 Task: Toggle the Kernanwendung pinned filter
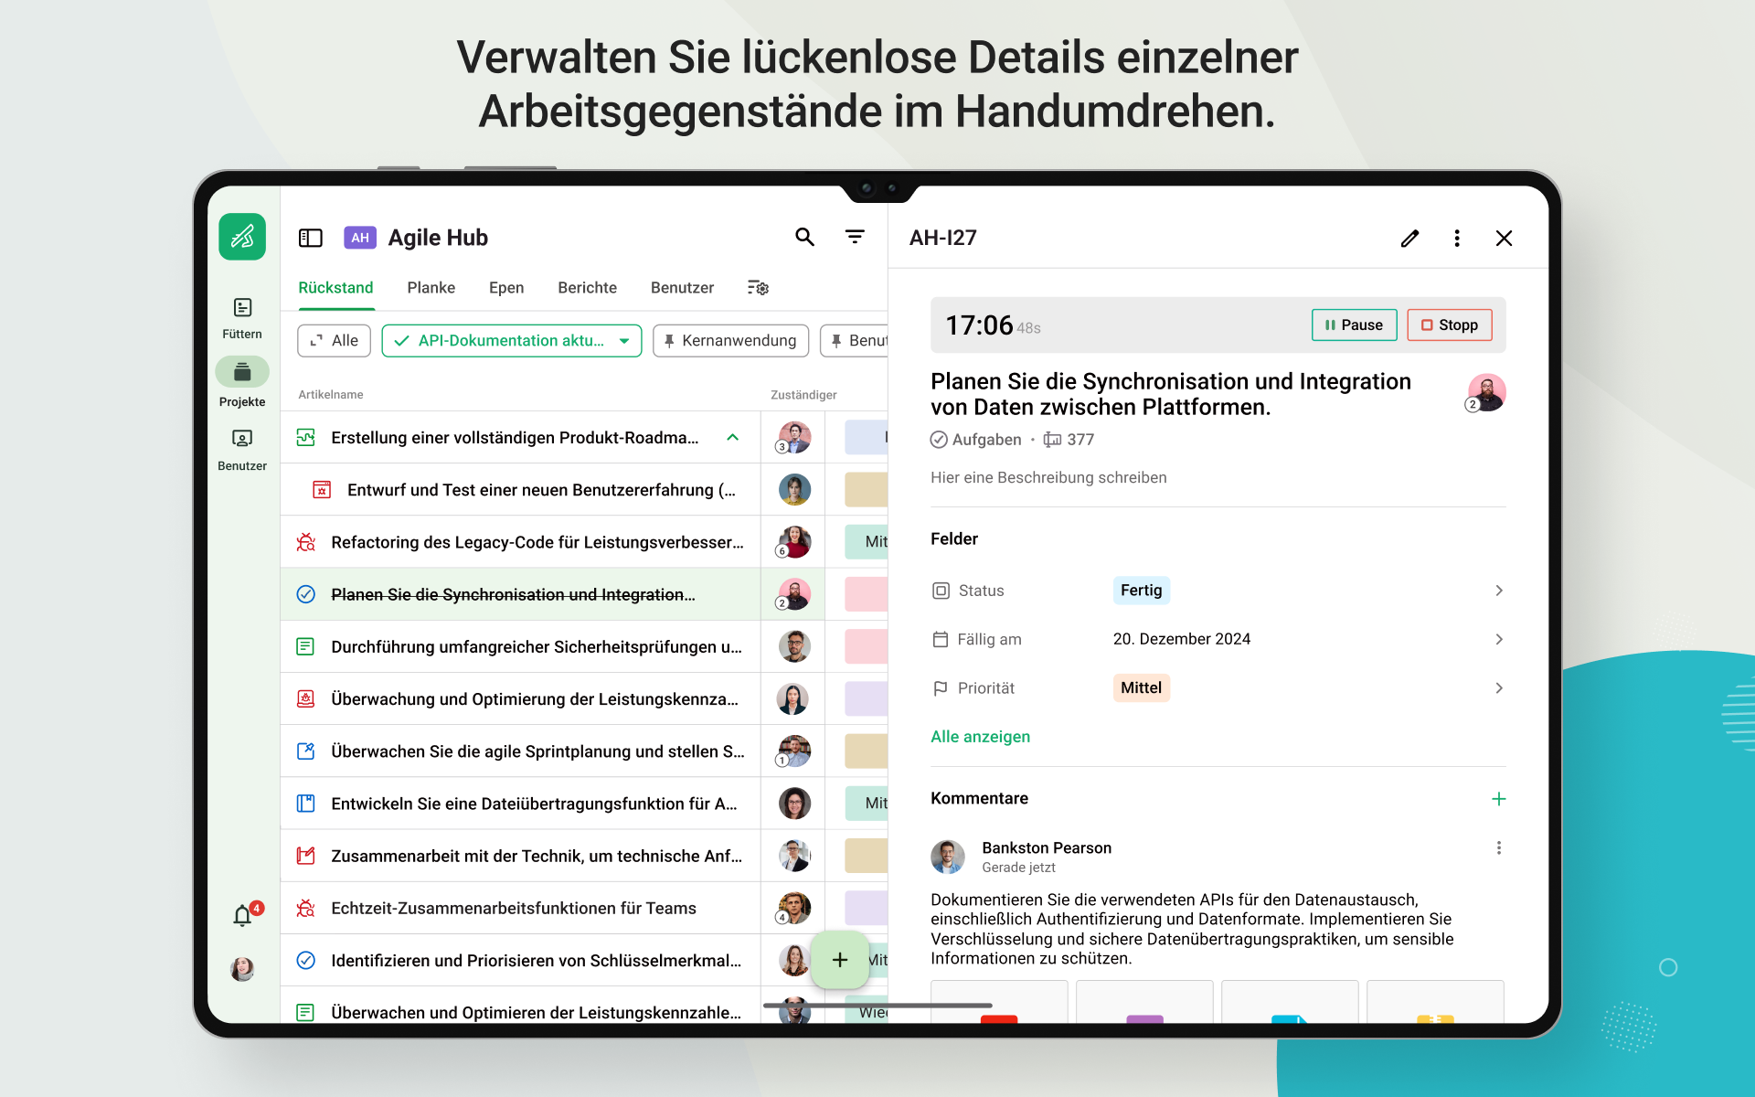coord(730,341)
